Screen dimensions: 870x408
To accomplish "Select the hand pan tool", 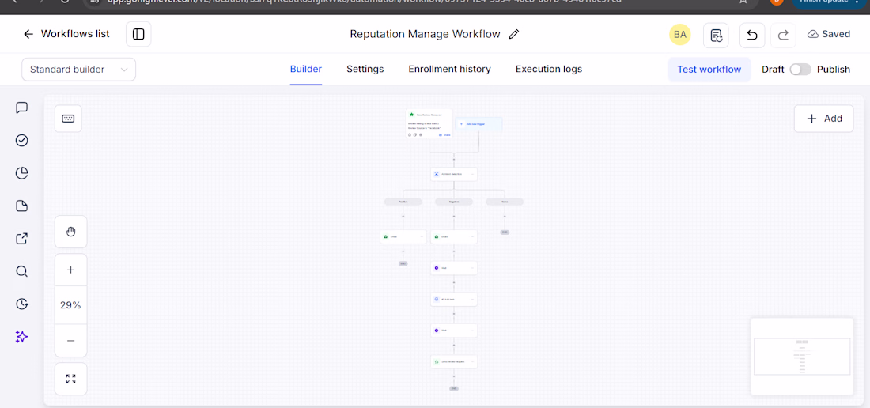I will (70, 232).
